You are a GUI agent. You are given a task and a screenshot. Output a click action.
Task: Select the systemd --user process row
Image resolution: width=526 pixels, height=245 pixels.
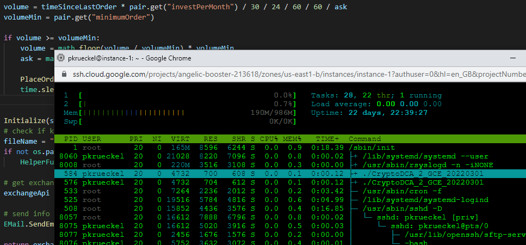pyautogui.click(x=290, y=156)
